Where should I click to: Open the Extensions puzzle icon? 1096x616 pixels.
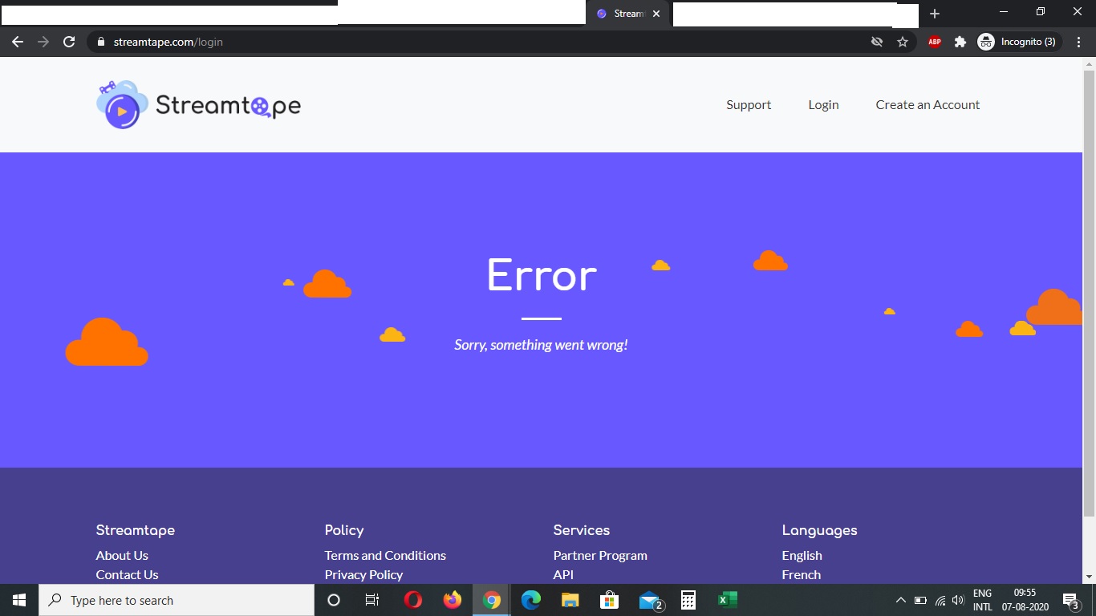point(960,42)
